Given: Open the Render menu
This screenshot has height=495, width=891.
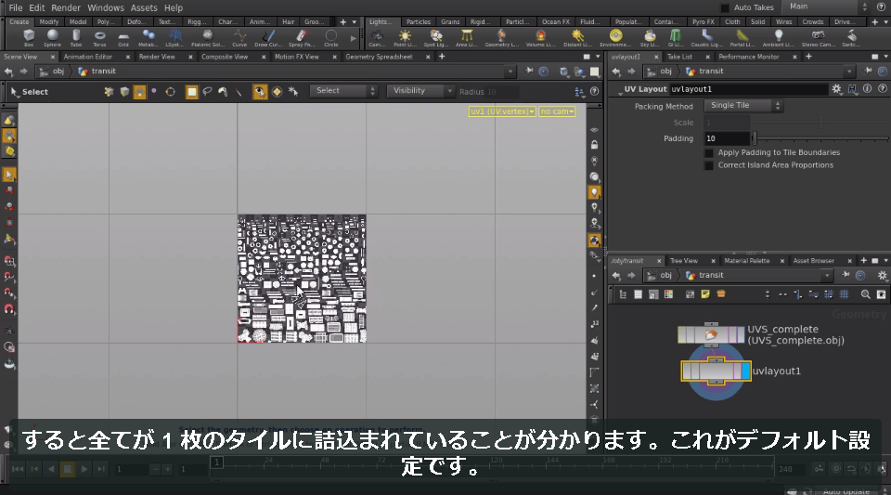Looking at the screenshot, I should click(66, 8).
